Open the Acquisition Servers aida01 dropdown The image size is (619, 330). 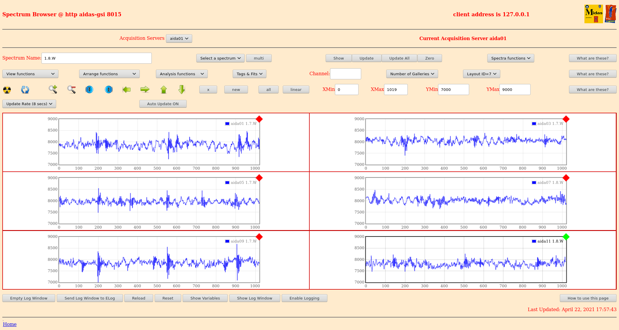179,39
